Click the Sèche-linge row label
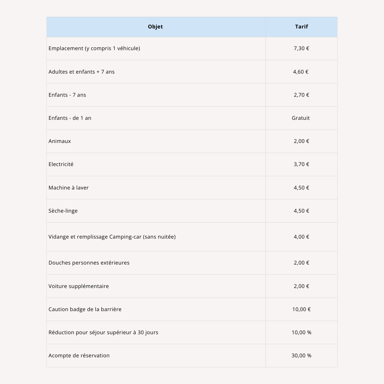The image size is (384, 384). [63, 211]
